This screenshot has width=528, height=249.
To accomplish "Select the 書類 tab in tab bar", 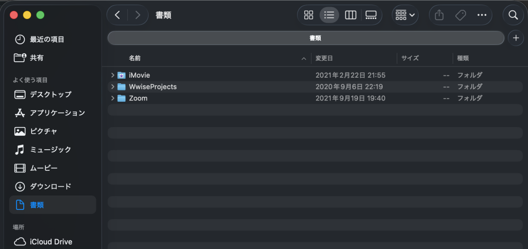I will (305, 38).
